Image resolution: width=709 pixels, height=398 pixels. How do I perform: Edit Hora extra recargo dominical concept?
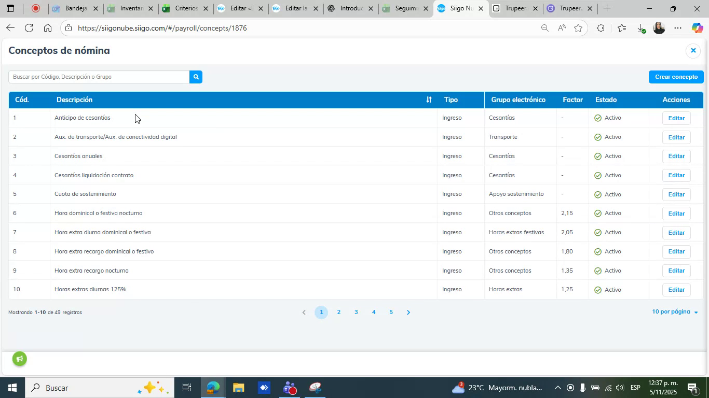tap(676, 251)
